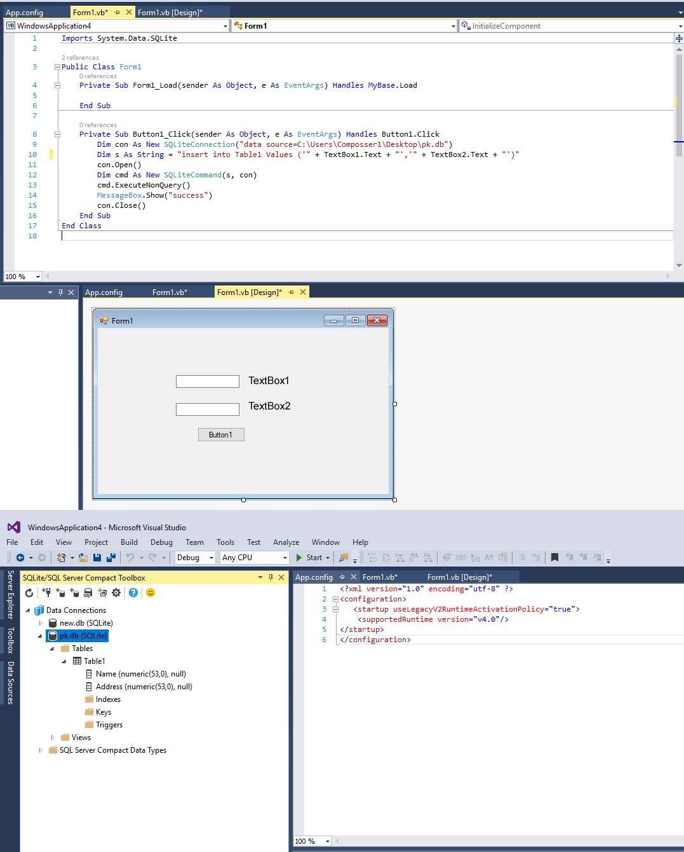Click the Undo icon in the toolbar
The width and height of the screenshot is (684, 852).
click(130, 558)
